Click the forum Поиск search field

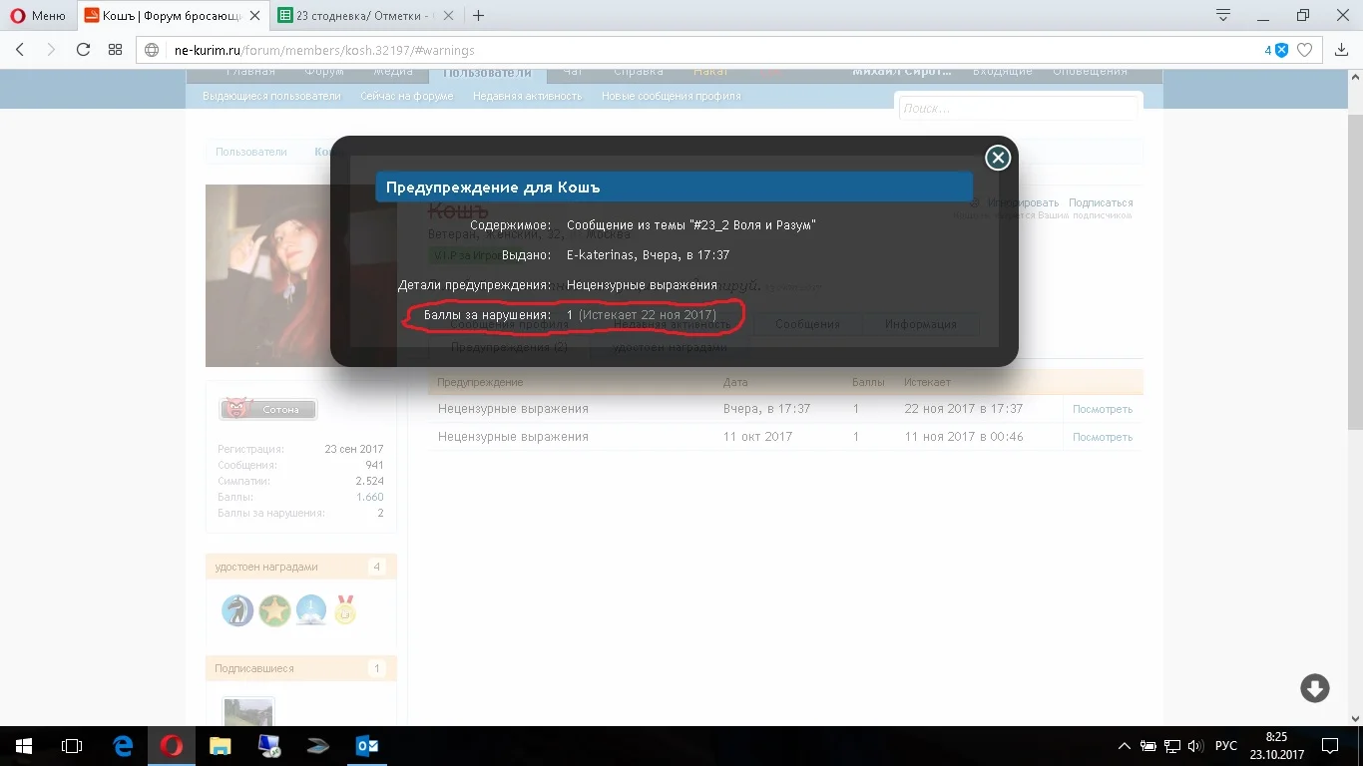1018,109
